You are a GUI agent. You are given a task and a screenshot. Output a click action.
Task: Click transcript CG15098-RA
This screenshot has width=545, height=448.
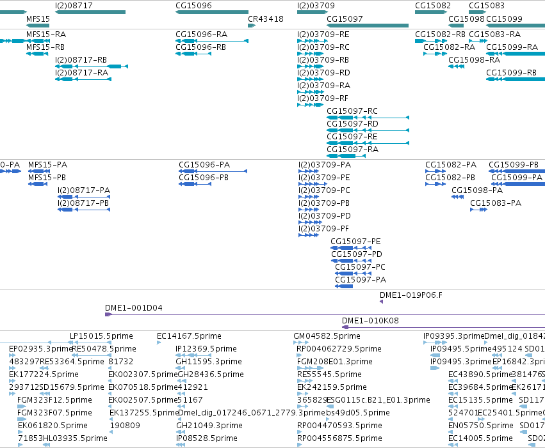457,66
